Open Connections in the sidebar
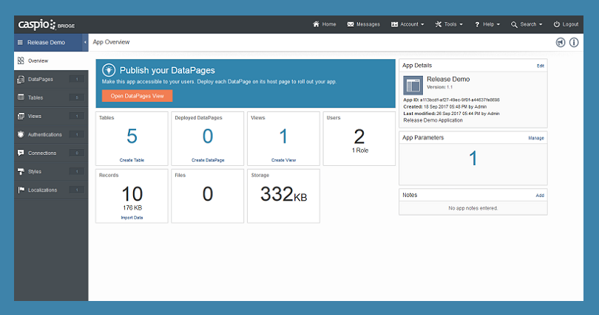 coord(41,153)
